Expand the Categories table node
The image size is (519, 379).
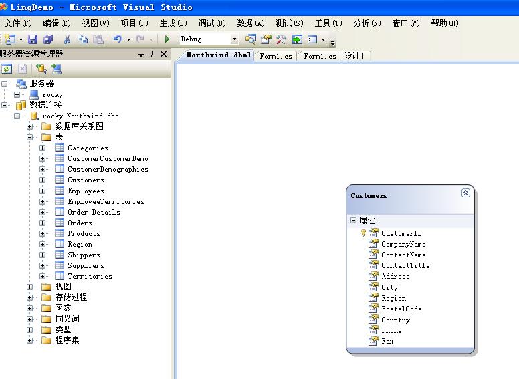pyautogui.click(x=42, y=148)
